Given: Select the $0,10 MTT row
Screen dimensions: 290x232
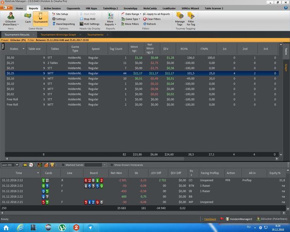Looking at the screenshot, I should click(x=142, y=78).
